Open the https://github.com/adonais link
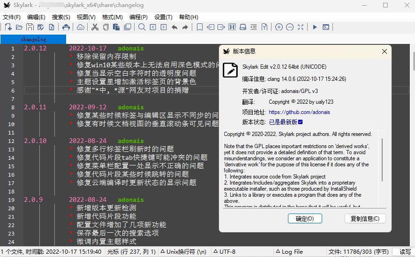 tap(299, 112)
